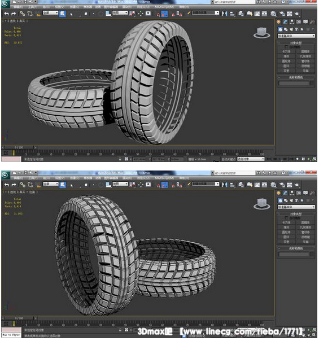Click Mirror tool icon in upper window toolbar
319x341 pixels.
224,14
